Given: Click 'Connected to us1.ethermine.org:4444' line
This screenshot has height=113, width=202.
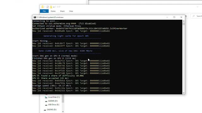Looking at the screenshot, I should [x=64, y=24].
